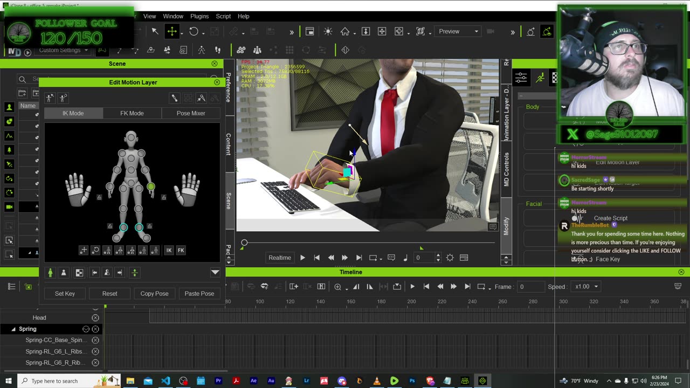Expand the Edit Motion Layer bottom arrow
The width and height of the screenshot is (690, 388).
click(215, 273)
